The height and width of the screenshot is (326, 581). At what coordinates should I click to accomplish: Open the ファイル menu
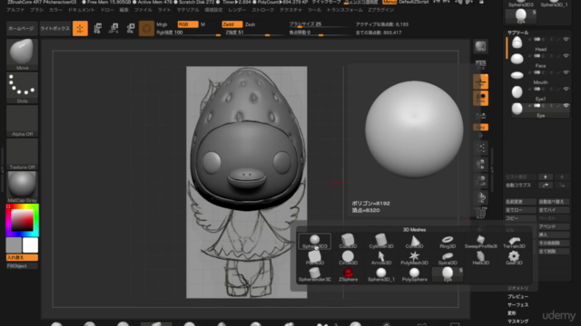click(143, 10)
